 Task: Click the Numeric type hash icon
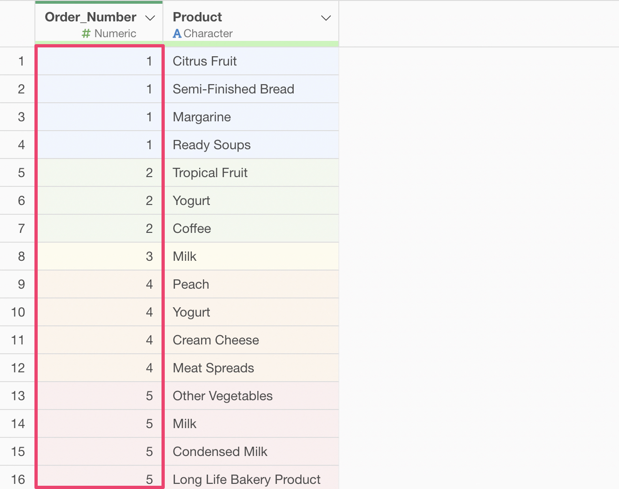click(86, 33)
